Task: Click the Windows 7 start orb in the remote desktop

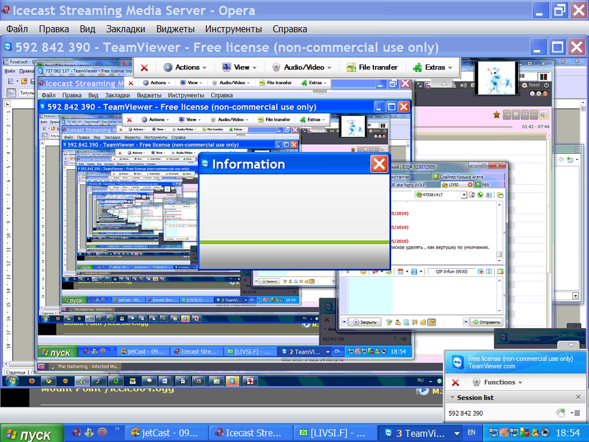Action: pyautogui.click(x=12, y=381)
